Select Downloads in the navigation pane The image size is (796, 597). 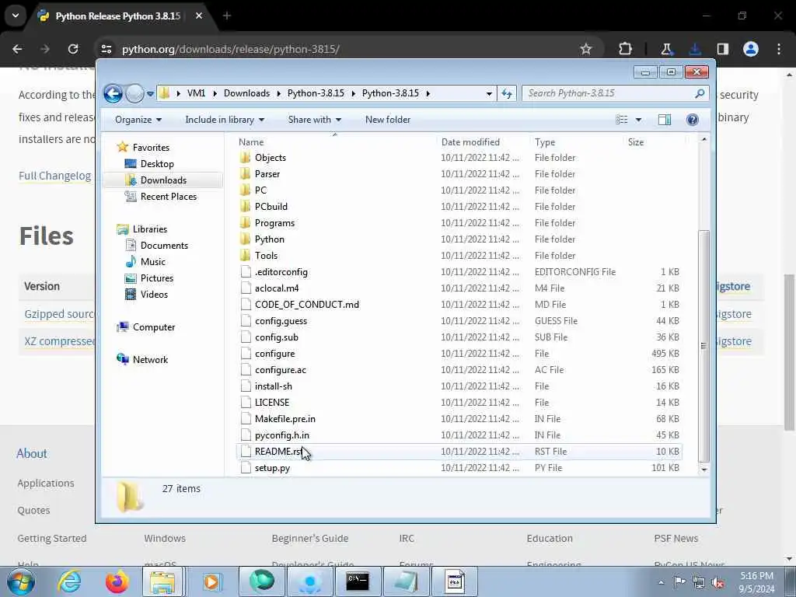tap(163, 180)
